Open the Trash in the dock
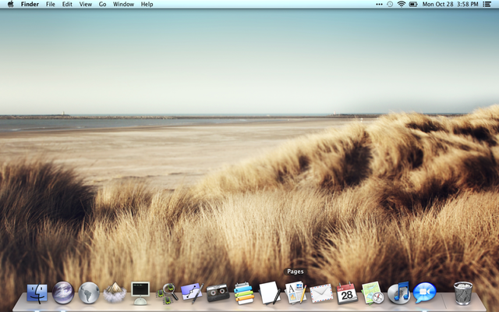Screen dimensions: 499x312 462,292
